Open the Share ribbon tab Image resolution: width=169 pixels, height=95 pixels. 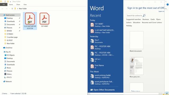18,4
